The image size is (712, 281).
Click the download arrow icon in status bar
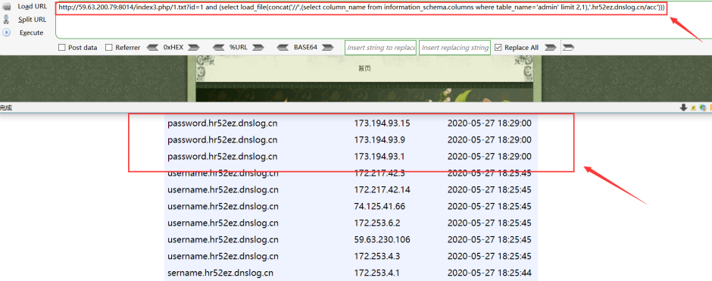click(683, 108)
